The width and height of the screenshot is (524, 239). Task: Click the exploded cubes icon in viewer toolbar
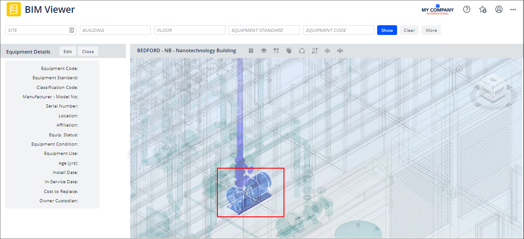pyautogui.click(x=340, y=50)
